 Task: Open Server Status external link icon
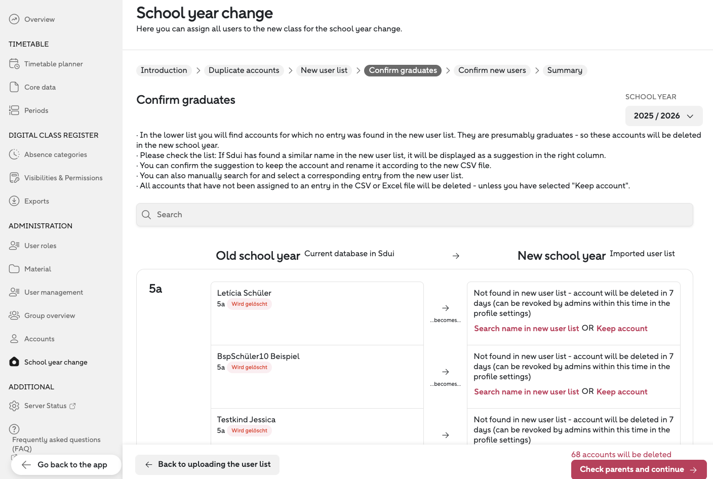pyautogui.click(x=72, y=406)
